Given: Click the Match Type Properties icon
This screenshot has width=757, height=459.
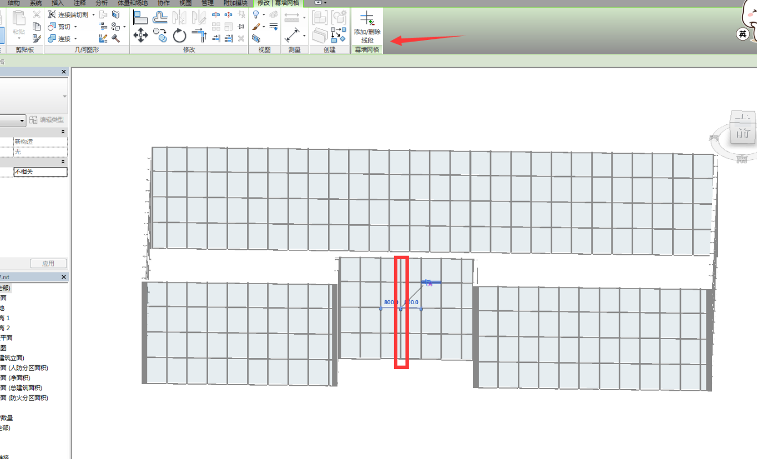Looking at the screenshot, I should pos(37,38).
